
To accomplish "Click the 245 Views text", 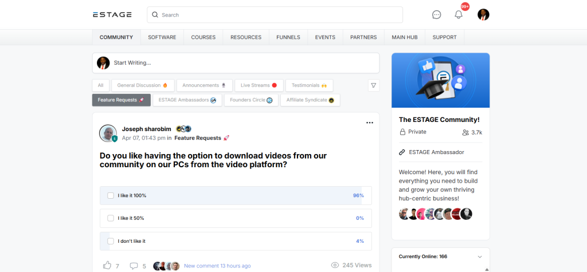I will click(x=357, y=265).
